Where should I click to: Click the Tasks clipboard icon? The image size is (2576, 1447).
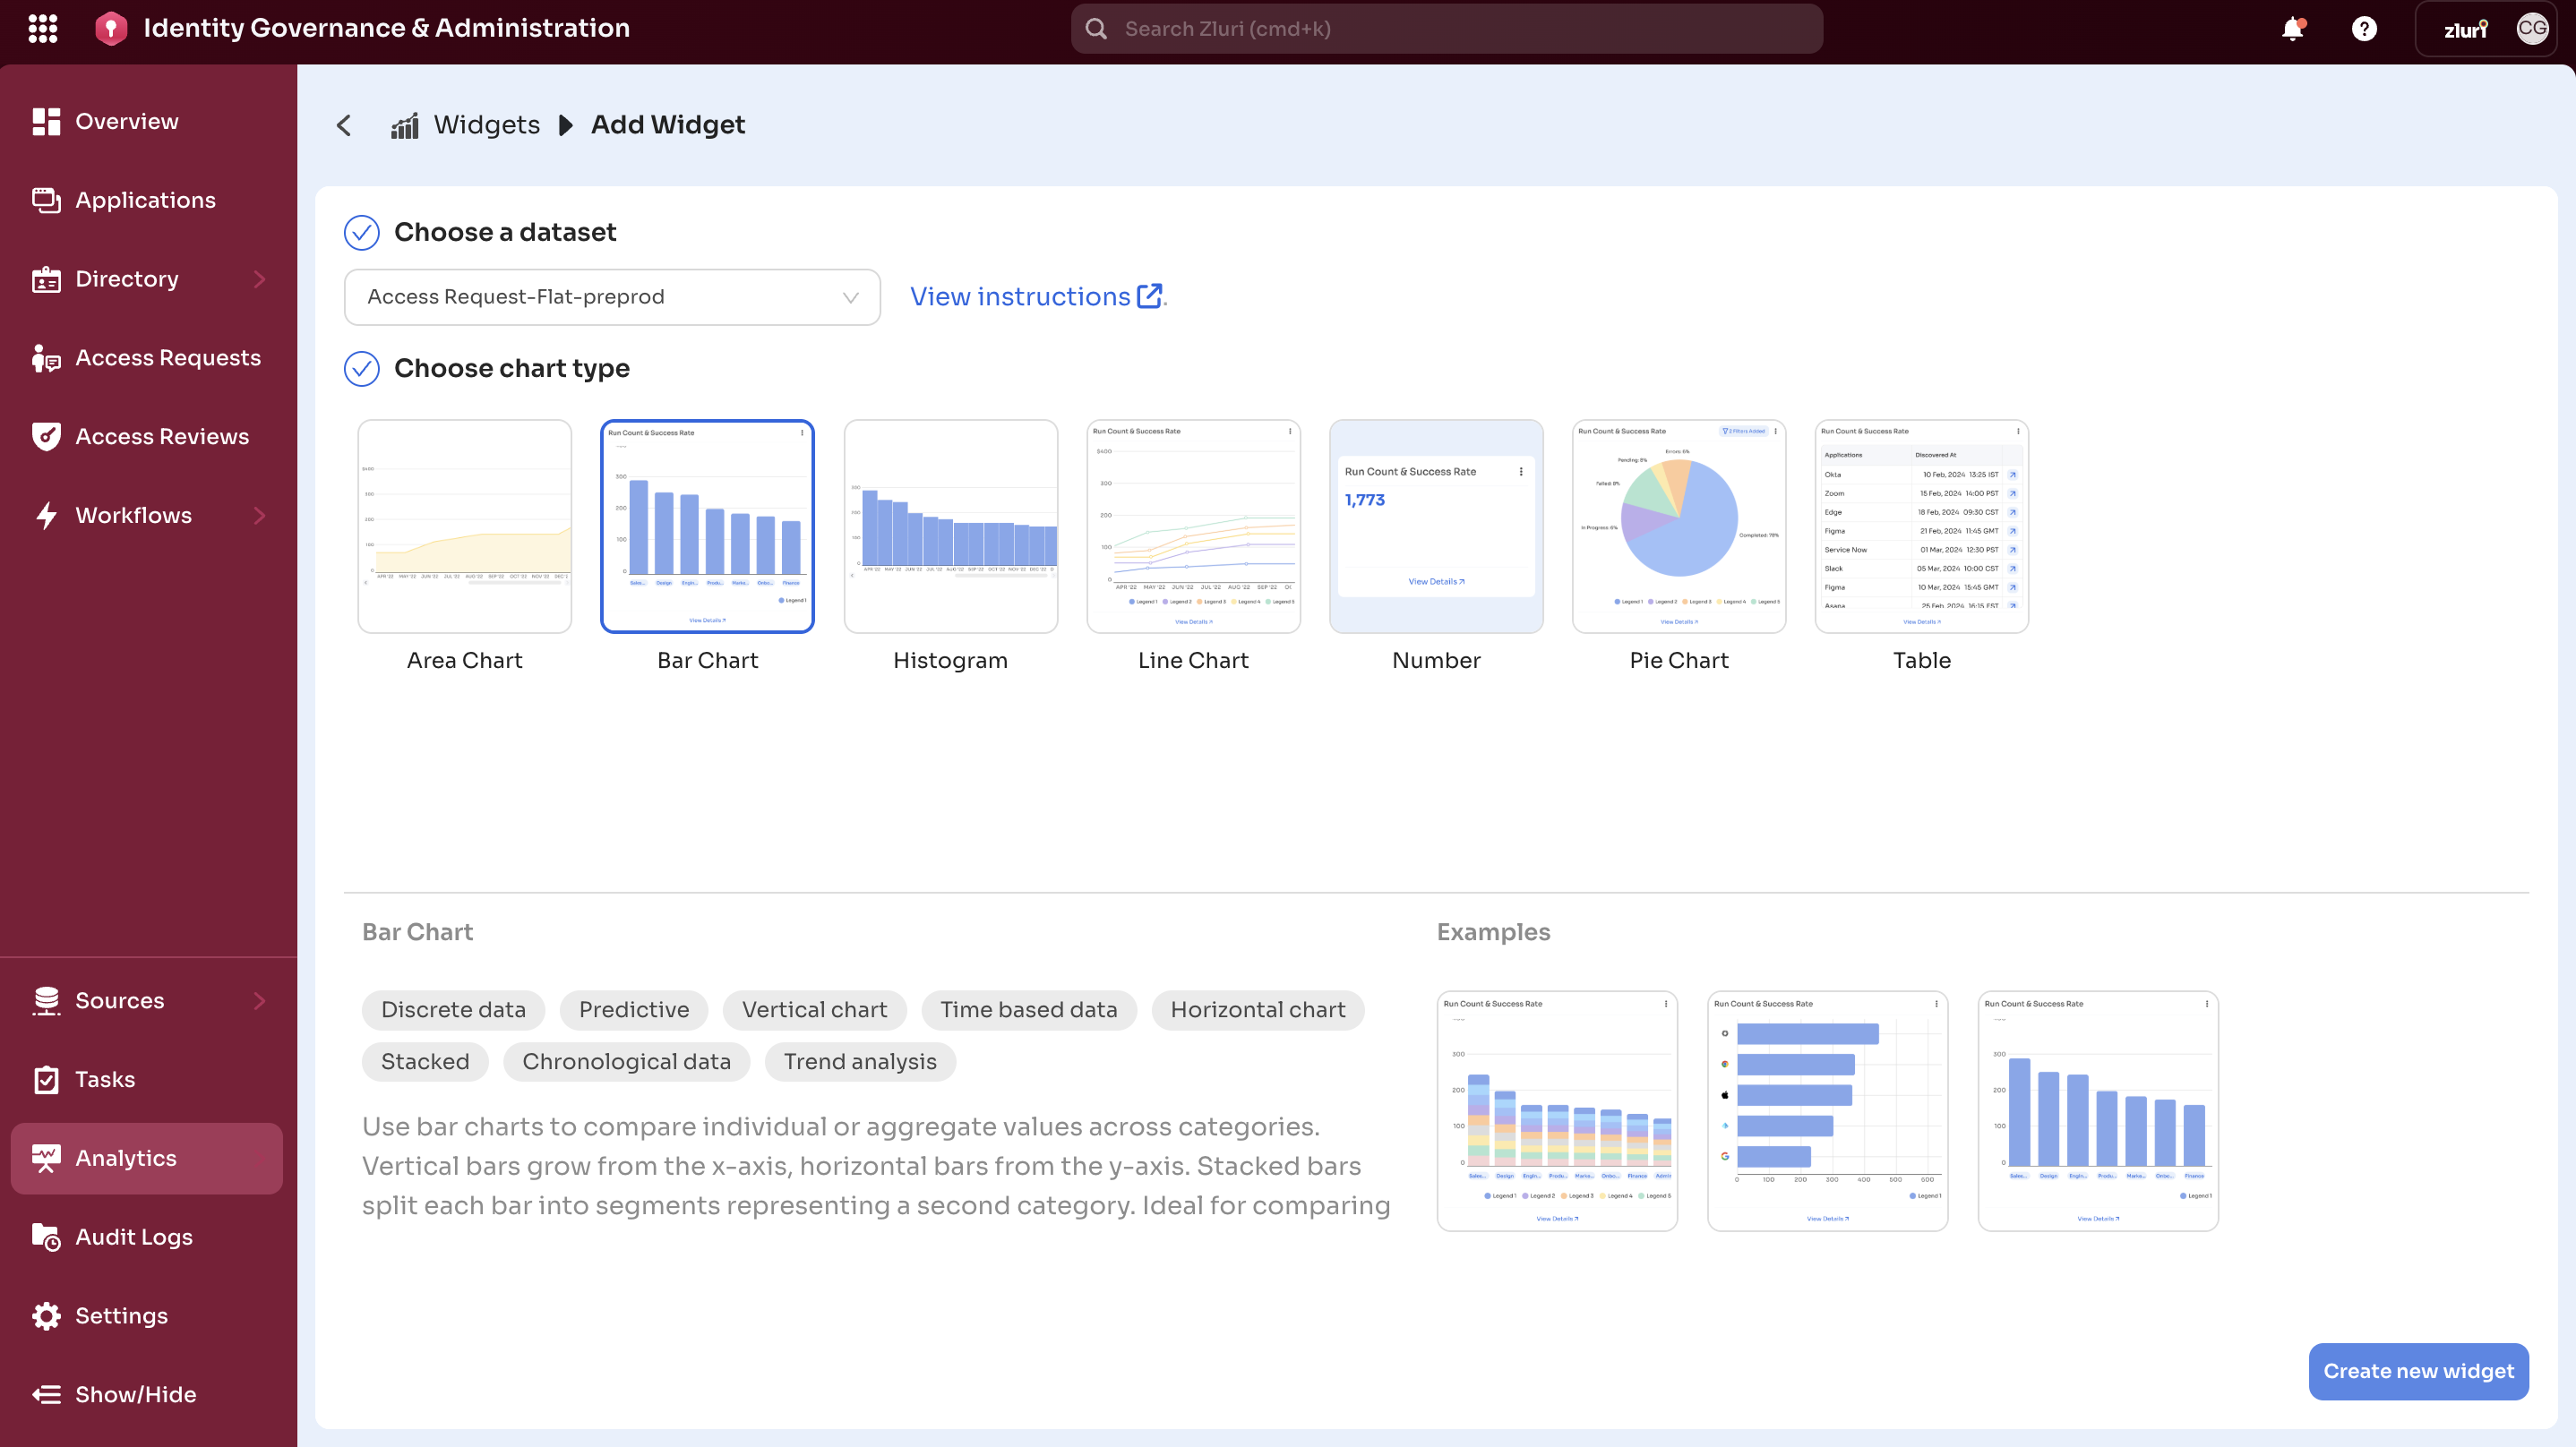point(46,1080)
